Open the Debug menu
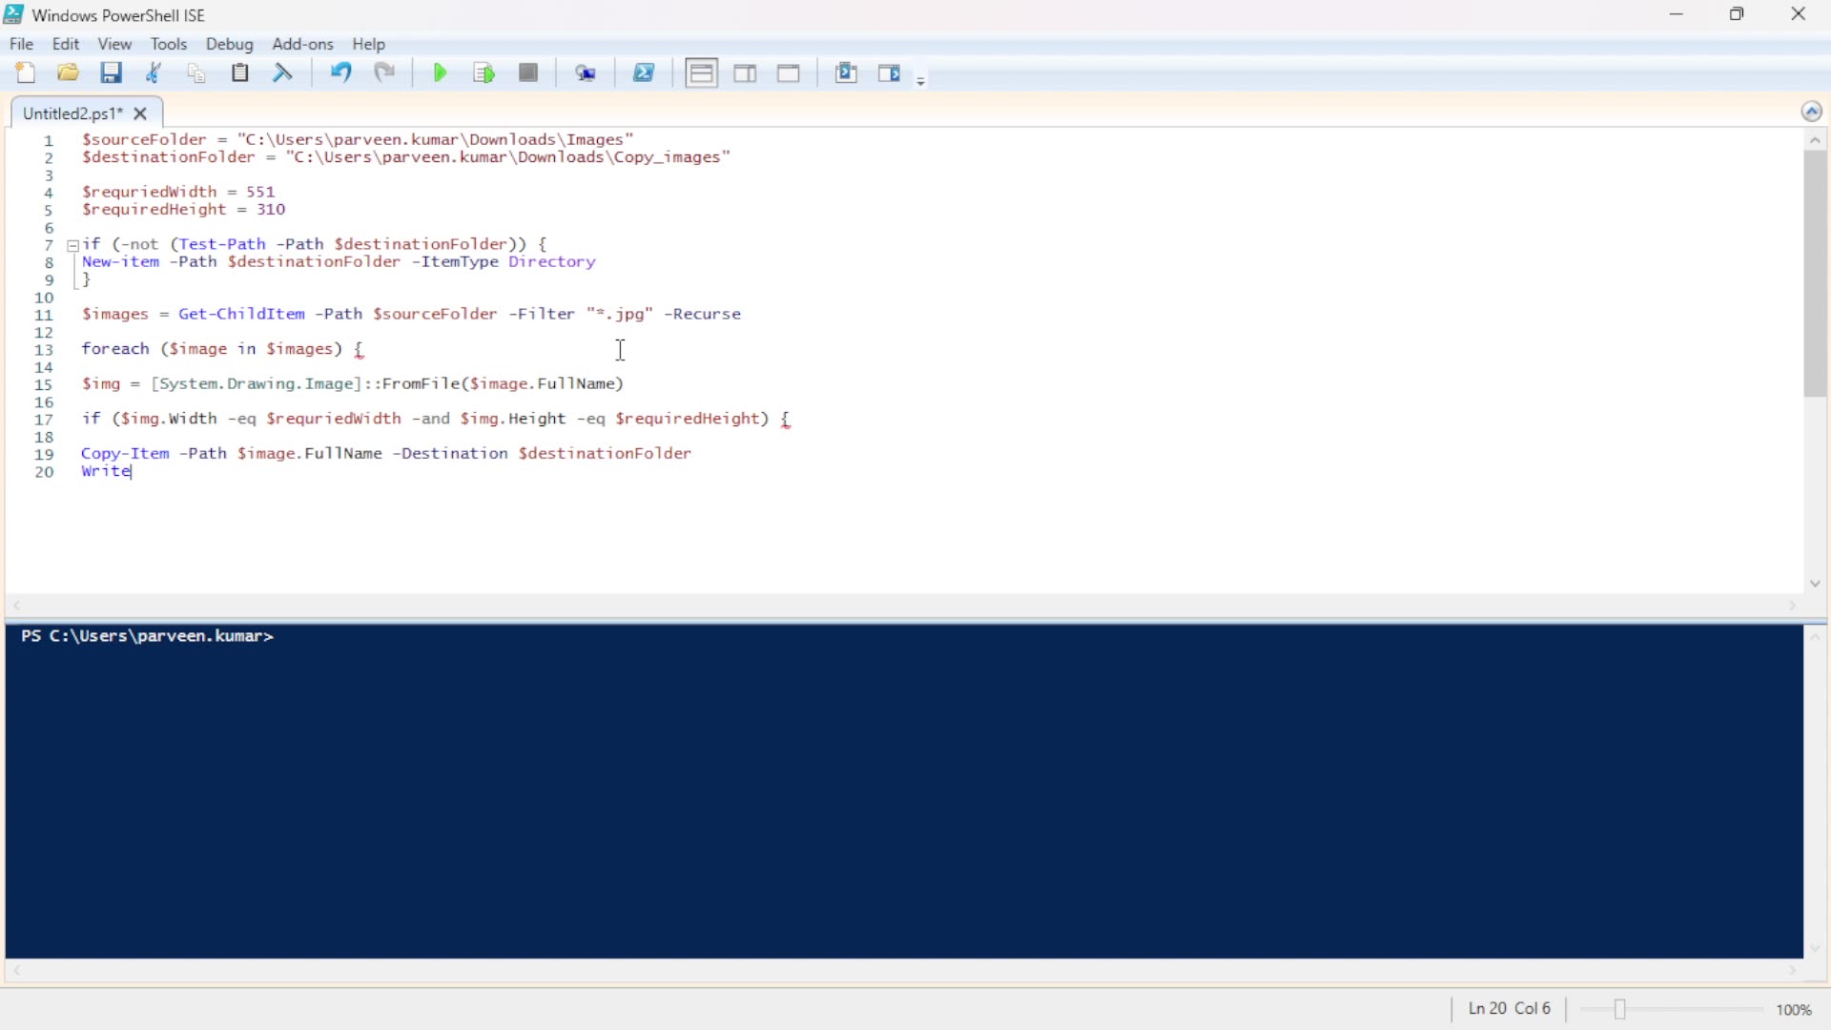 (229, 44)
